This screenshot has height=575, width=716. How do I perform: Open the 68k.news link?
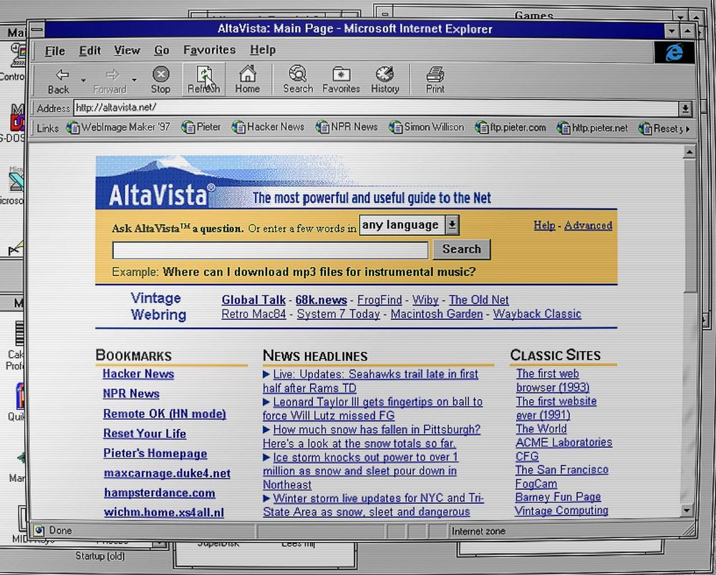(321, 300)
